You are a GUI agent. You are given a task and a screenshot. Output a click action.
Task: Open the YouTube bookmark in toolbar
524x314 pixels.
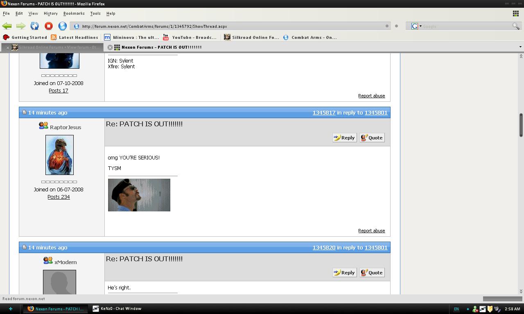[x=190, y=37]
